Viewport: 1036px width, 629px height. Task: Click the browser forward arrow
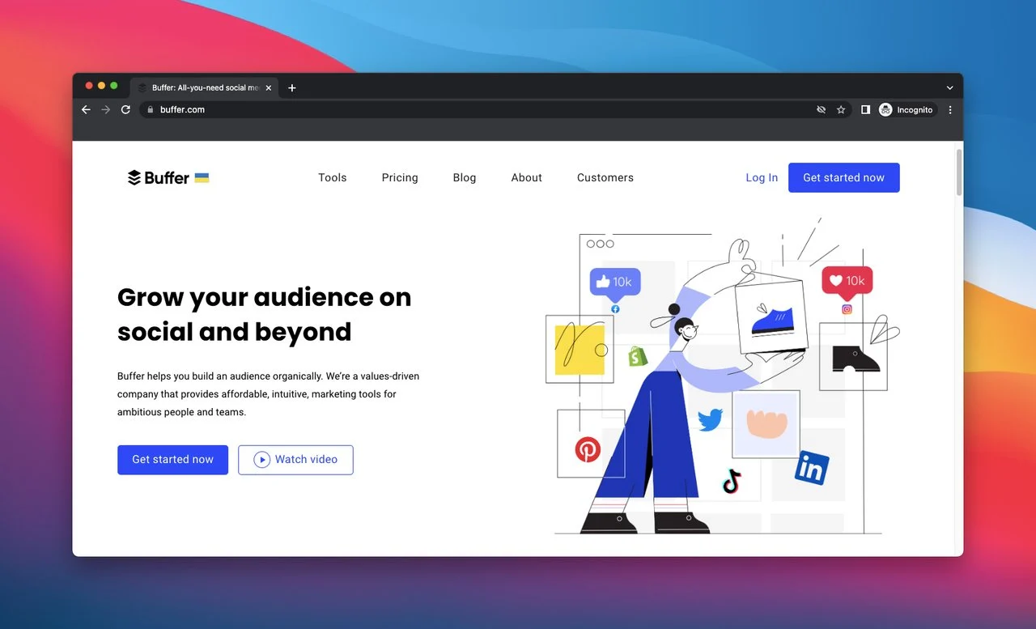[x=105, y=110]
